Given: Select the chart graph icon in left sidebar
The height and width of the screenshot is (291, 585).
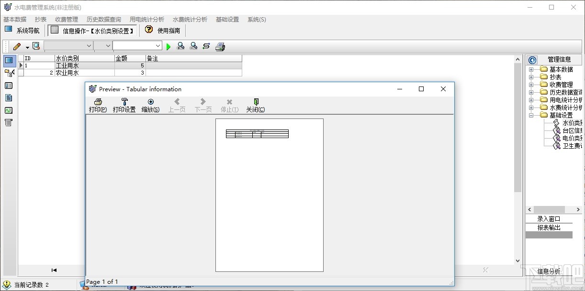Looking at the screenshot, I should point(9,110).
